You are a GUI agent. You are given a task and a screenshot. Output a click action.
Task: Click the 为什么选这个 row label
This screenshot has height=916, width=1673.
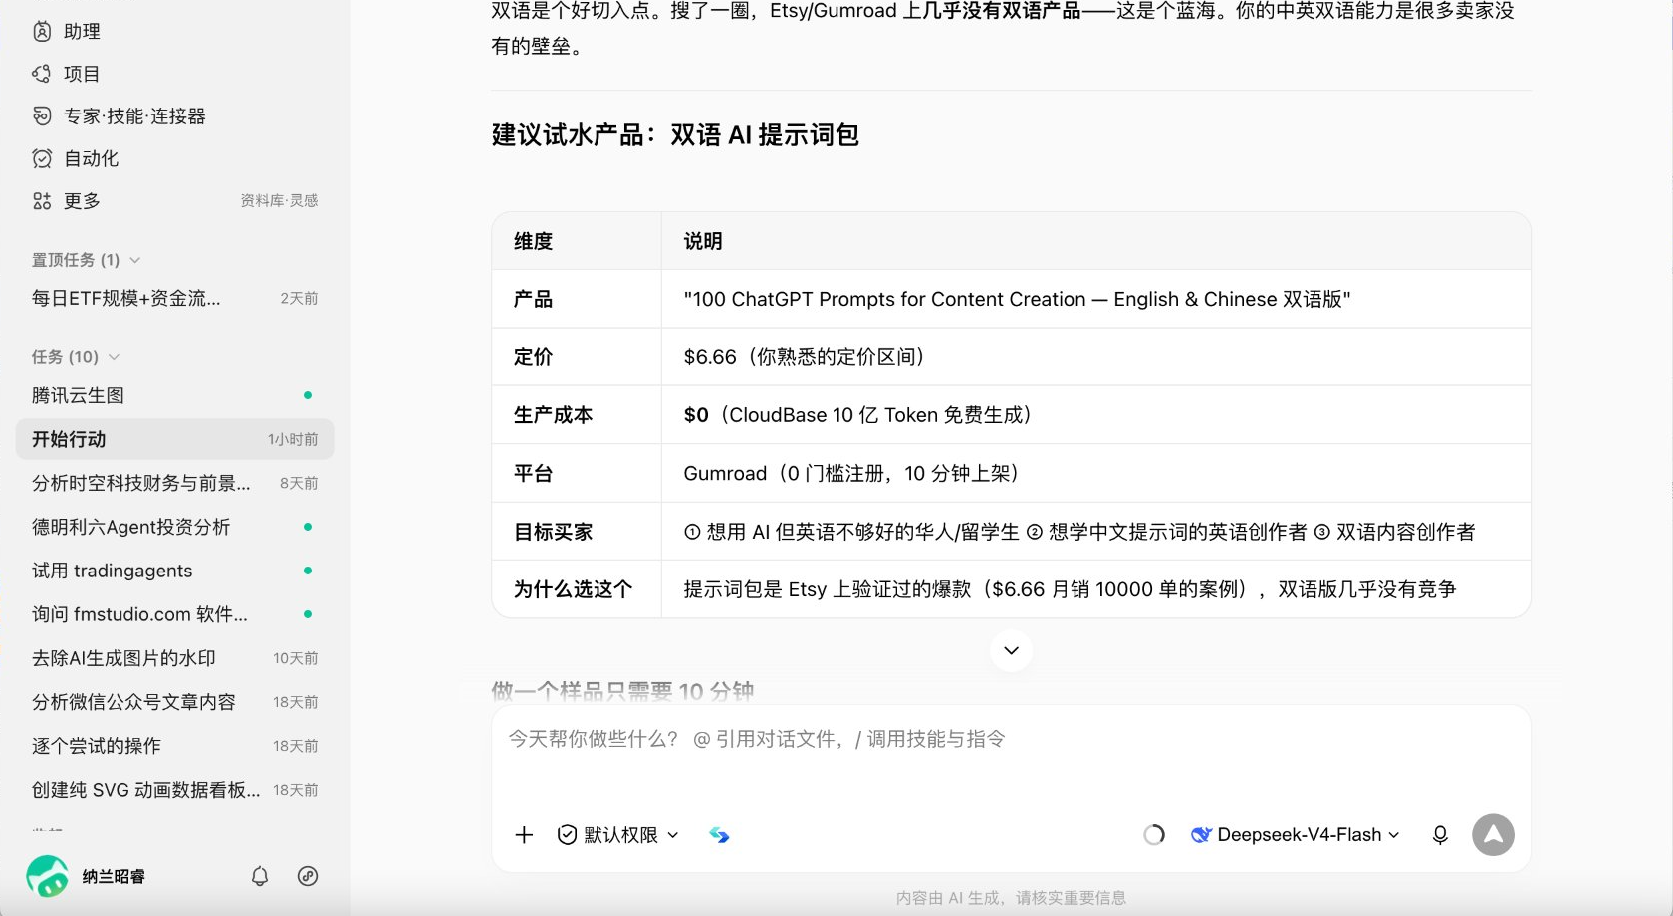pos(573,589)
